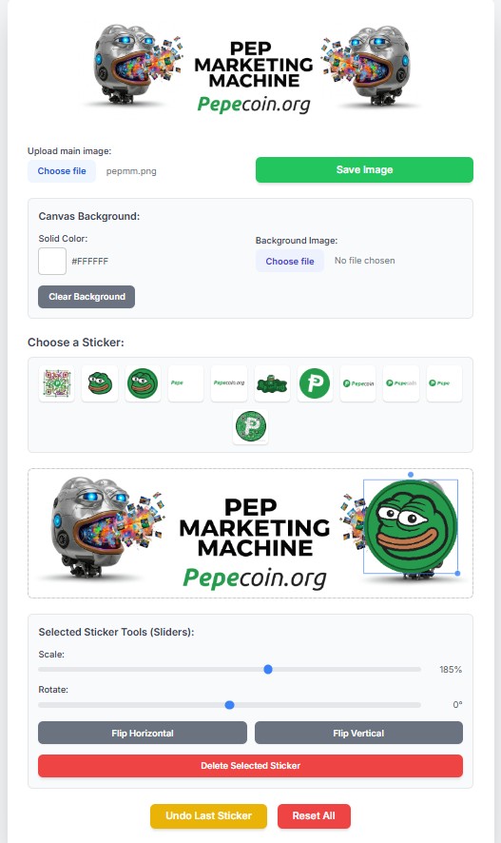
Task: Pick the dark green splat sticker
Action: (272, 383)
